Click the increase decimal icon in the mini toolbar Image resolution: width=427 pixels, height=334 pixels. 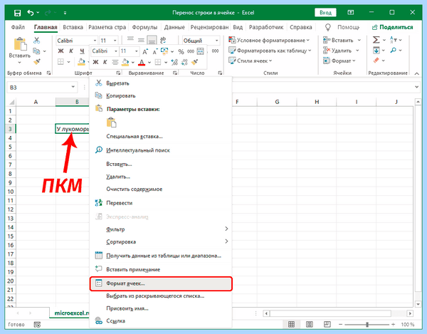[x=174, y=63]
